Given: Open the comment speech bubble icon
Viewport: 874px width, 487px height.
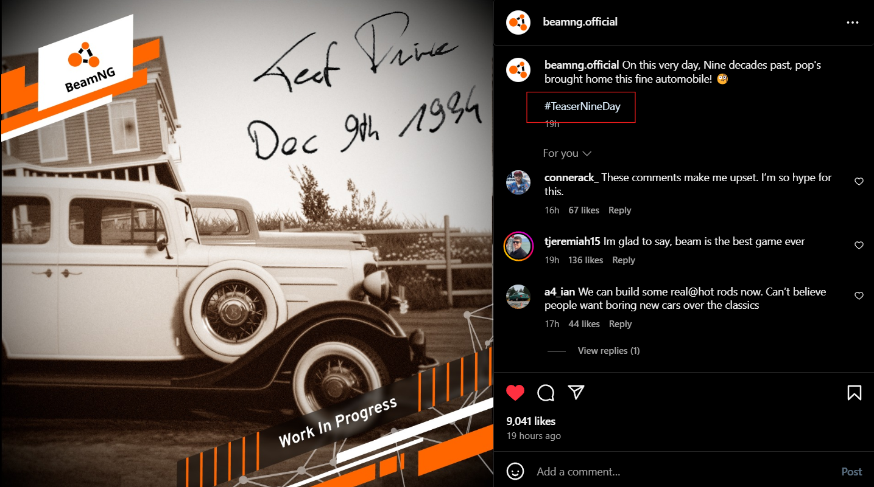Looking at the screenshot, I should [x=546, y=393].
